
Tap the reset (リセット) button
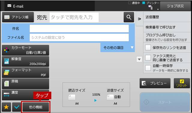pyautogui.click(x=182, y=83)
